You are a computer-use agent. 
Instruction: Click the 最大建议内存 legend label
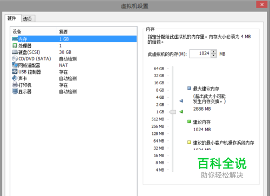(x=206, y=89)
